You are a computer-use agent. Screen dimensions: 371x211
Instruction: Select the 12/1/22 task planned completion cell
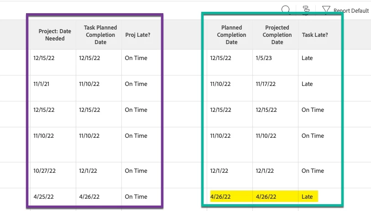(88, 171)
